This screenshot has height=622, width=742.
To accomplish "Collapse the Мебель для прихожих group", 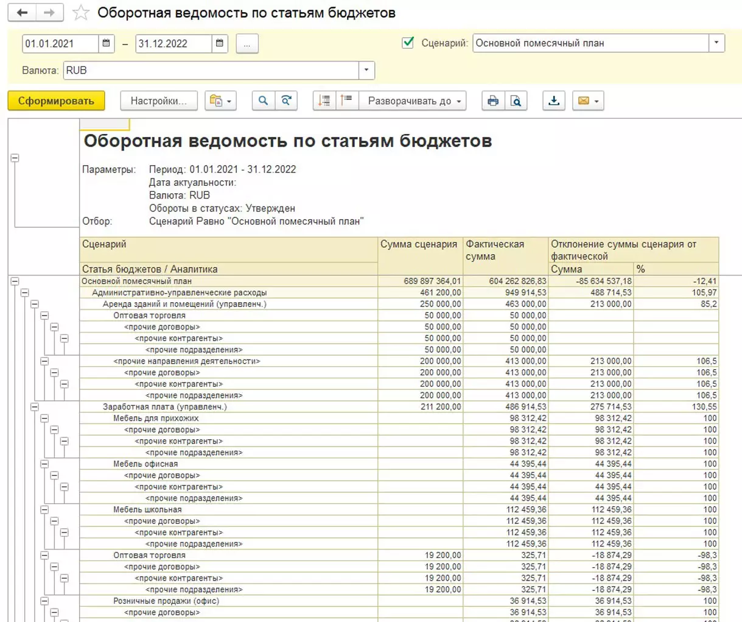I will point(44,419).
